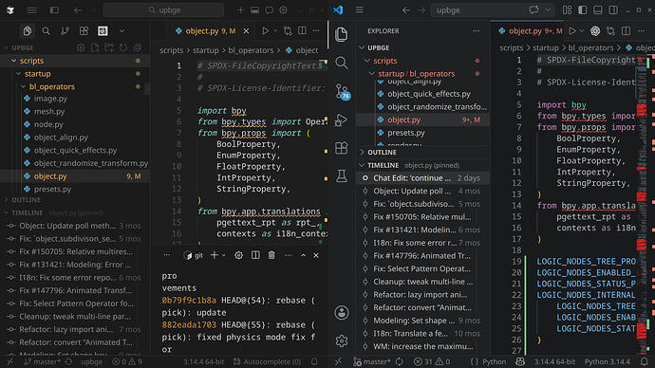Viewport: 655px width, 368px height.
Task: Open the new terminal profile dropdown arrow
Action: click(x=224, y=255)
